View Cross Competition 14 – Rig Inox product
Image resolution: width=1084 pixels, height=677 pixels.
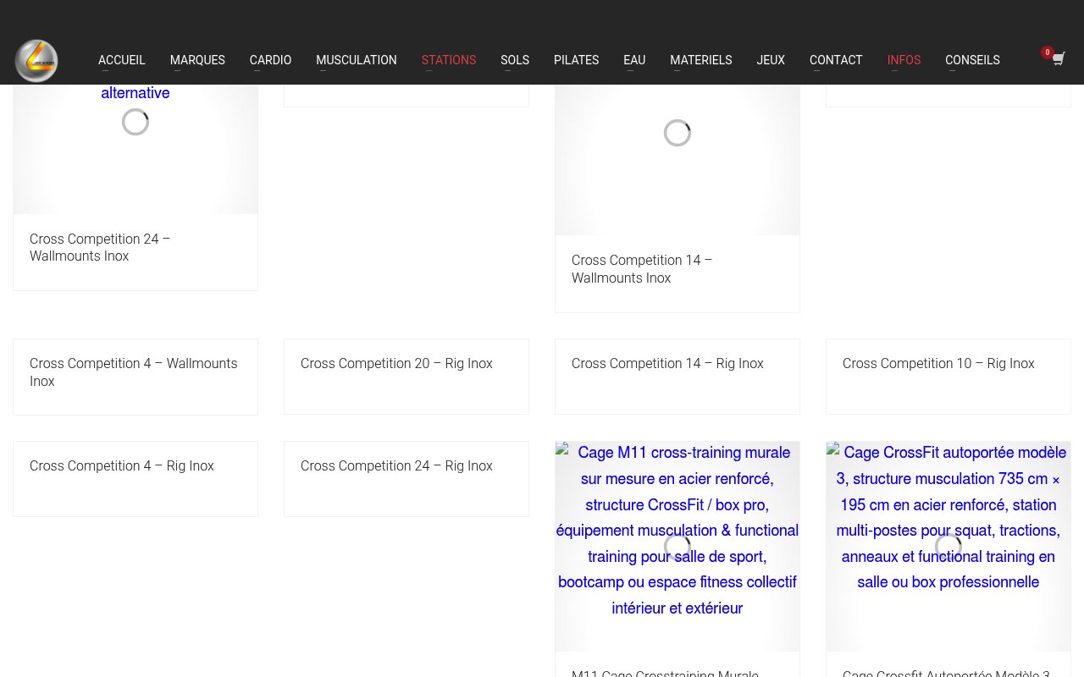[667, 363]
